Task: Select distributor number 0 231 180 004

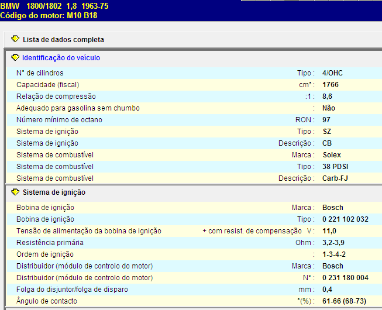Action: tap(345, 278)
